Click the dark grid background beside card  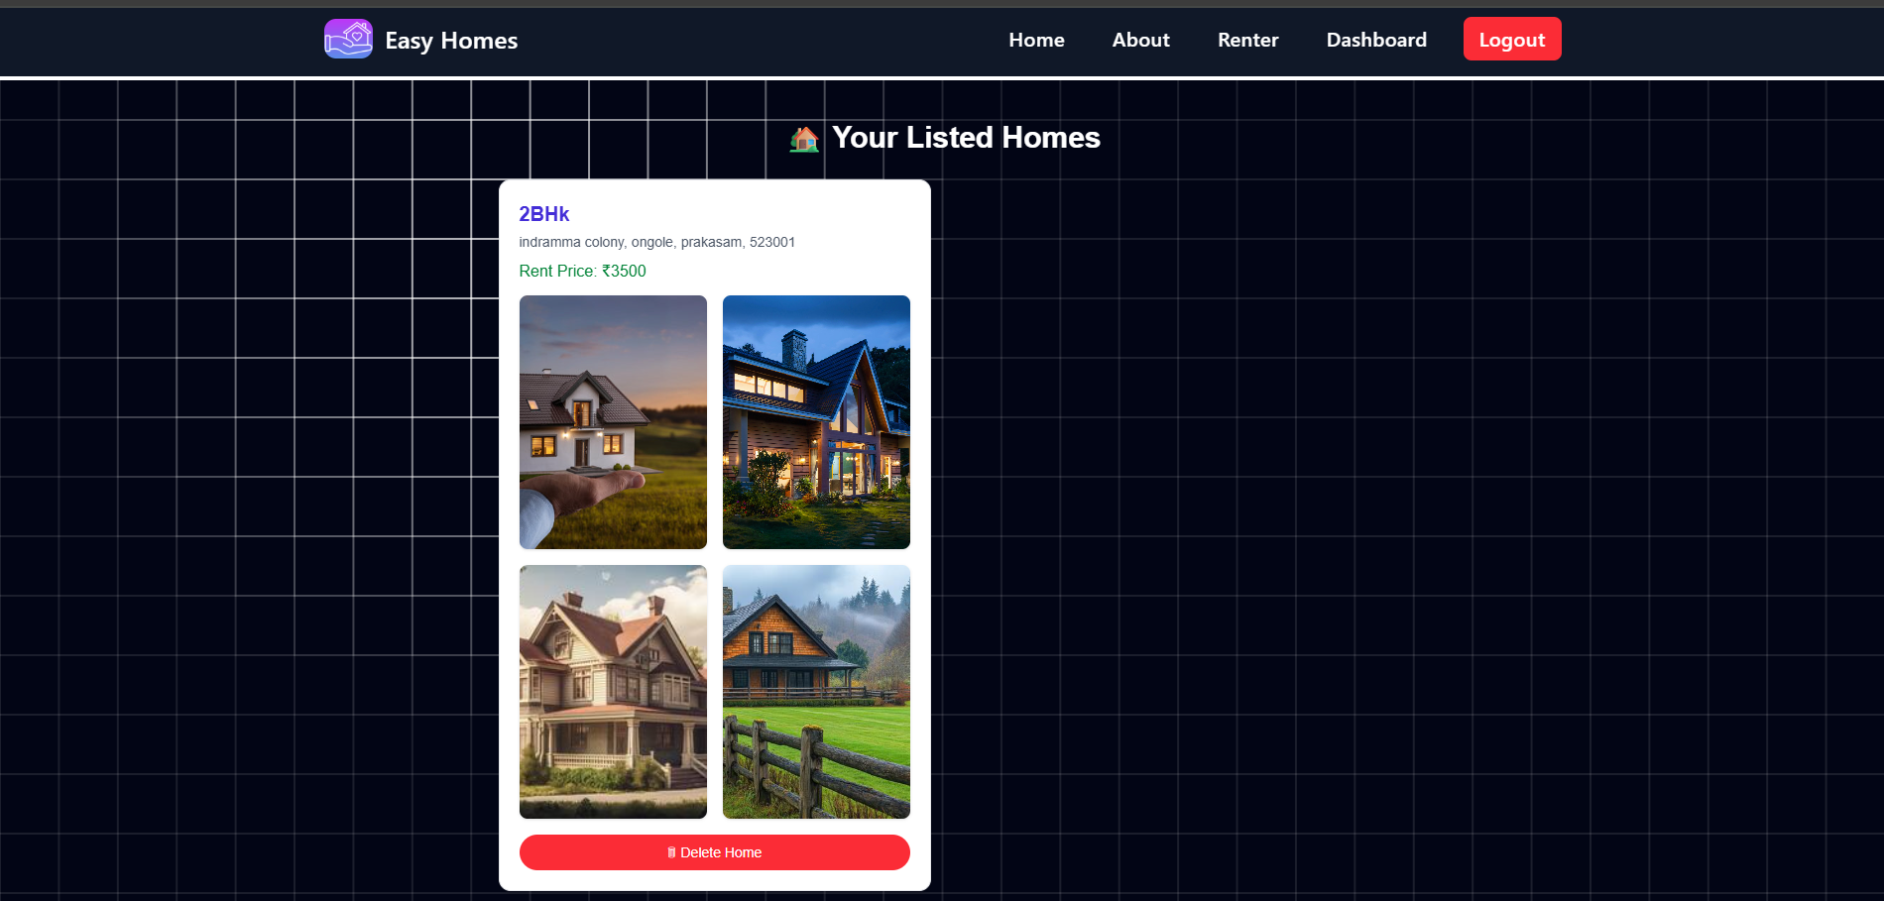(1388, 496)
